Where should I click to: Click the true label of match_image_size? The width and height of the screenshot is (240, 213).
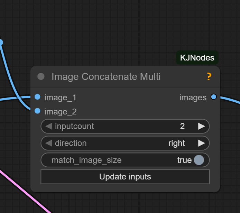pos(184,160)
